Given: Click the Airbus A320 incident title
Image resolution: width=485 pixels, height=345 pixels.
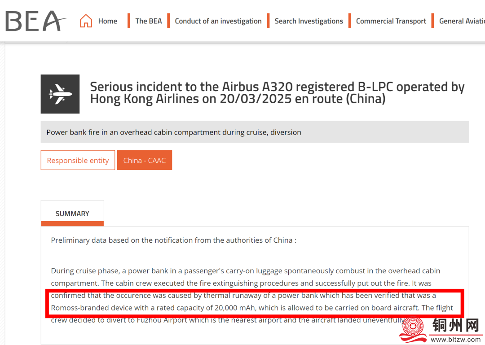Looking at the screenshot, I should coord(277,92).
